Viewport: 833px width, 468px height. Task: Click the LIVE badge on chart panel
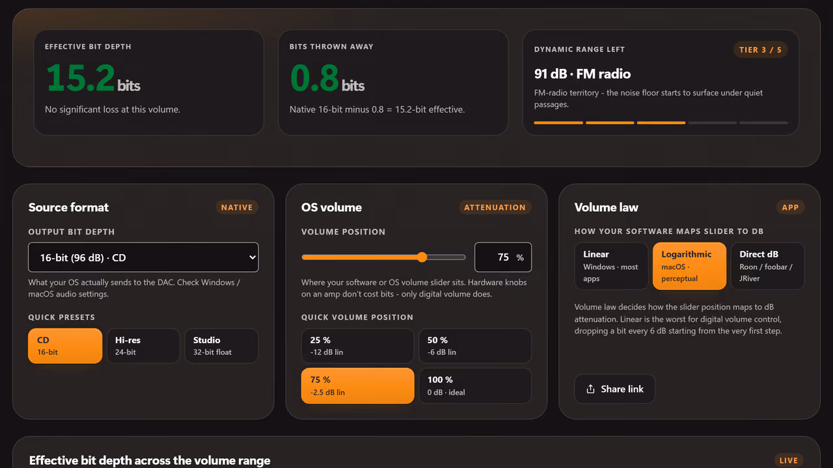click(x=789, y=460)
